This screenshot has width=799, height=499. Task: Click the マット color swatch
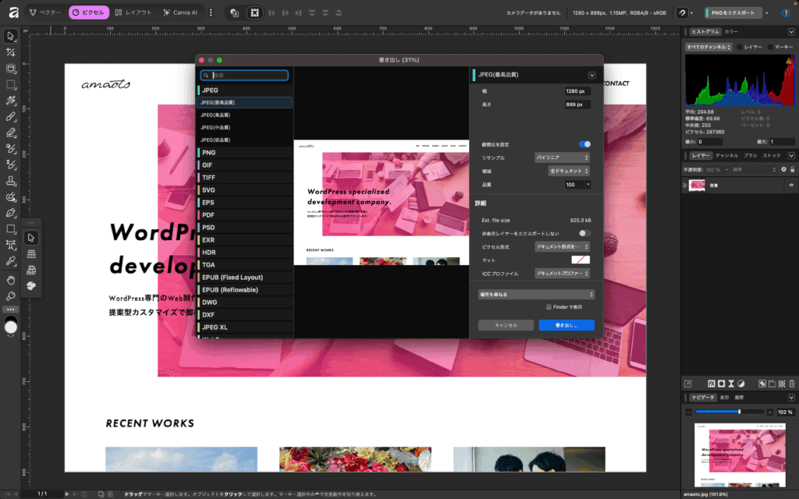coord(581,260)
